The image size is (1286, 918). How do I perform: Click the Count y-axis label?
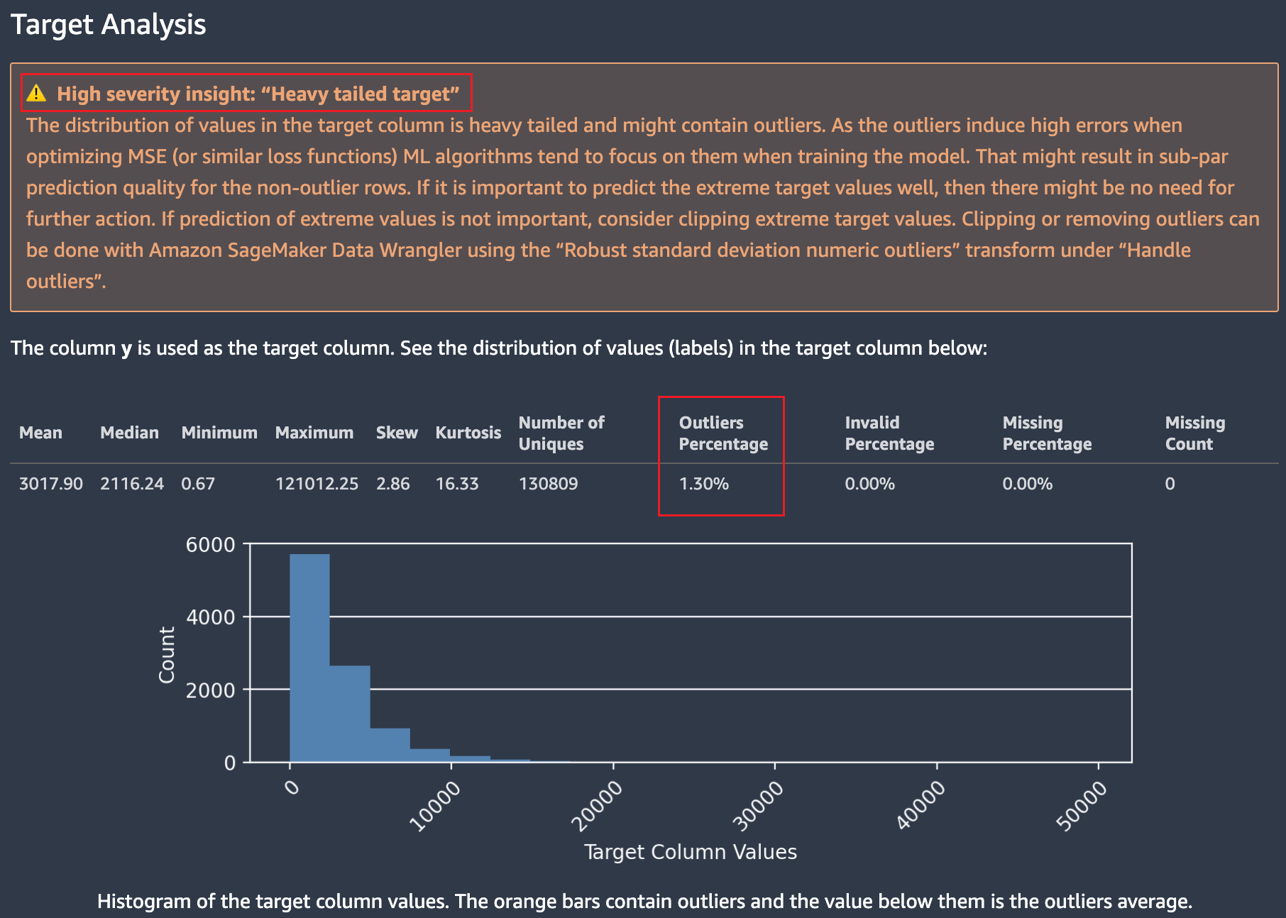click(x=167, y=654)
